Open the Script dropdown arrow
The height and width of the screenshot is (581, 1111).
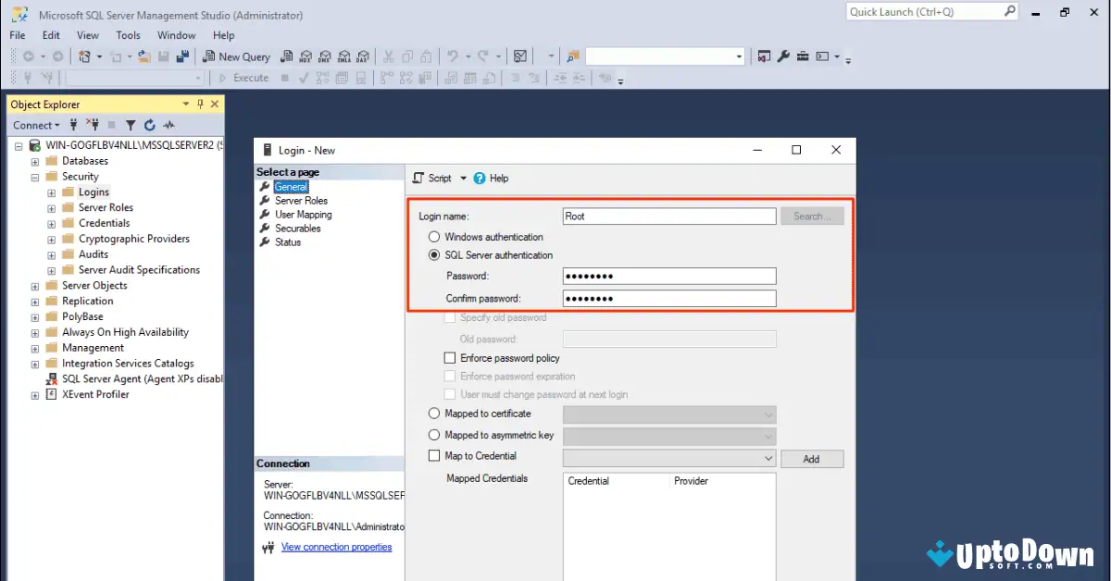tap(464, 178)
